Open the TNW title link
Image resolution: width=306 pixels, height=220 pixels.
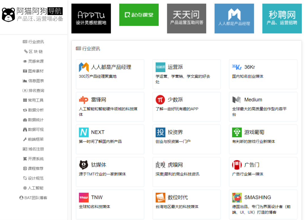(x=97, y=198)
